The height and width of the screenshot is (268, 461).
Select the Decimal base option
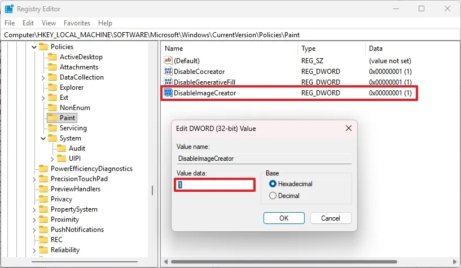pos(273,195)
